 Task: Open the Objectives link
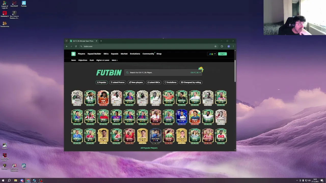83,60
